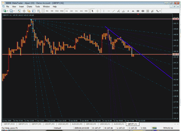Switch to the AUDUSD,H1 chart tab

point(119,124)
